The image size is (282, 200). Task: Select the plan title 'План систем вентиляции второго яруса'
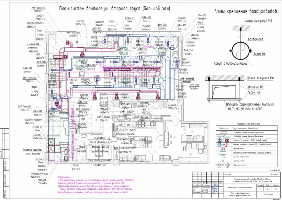pyautogui.click(x=110, y=7)
